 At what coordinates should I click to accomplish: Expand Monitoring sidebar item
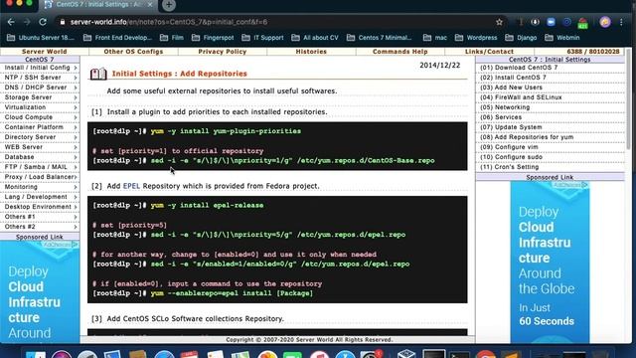click(40, 187)
